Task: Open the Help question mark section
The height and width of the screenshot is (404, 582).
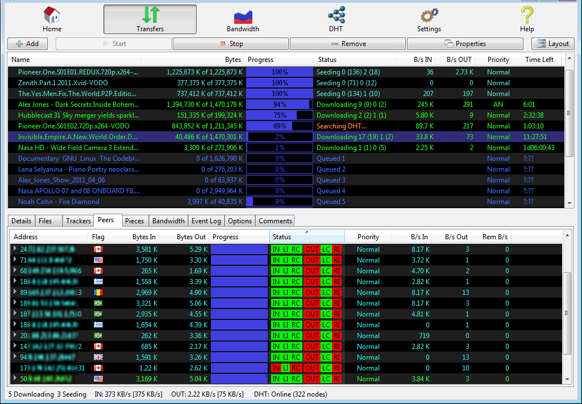Action: pyautogui.click(x=527, y=19)
